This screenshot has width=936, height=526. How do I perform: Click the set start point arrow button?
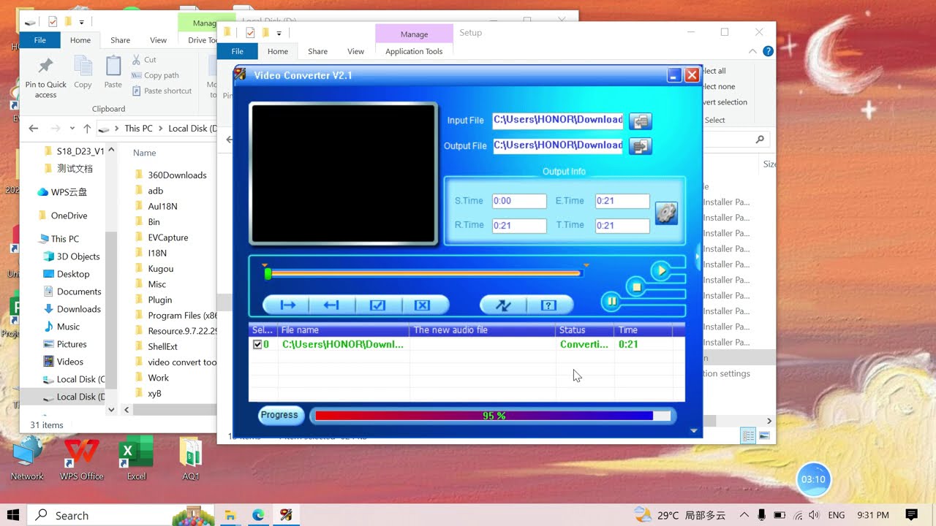click(x=286, y=305)
